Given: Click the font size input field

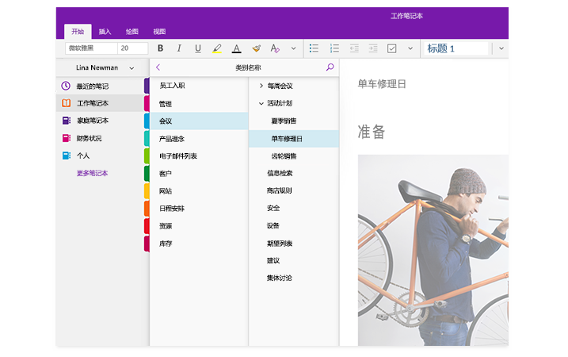Looking at the screenshot, I should pos(132,48).
